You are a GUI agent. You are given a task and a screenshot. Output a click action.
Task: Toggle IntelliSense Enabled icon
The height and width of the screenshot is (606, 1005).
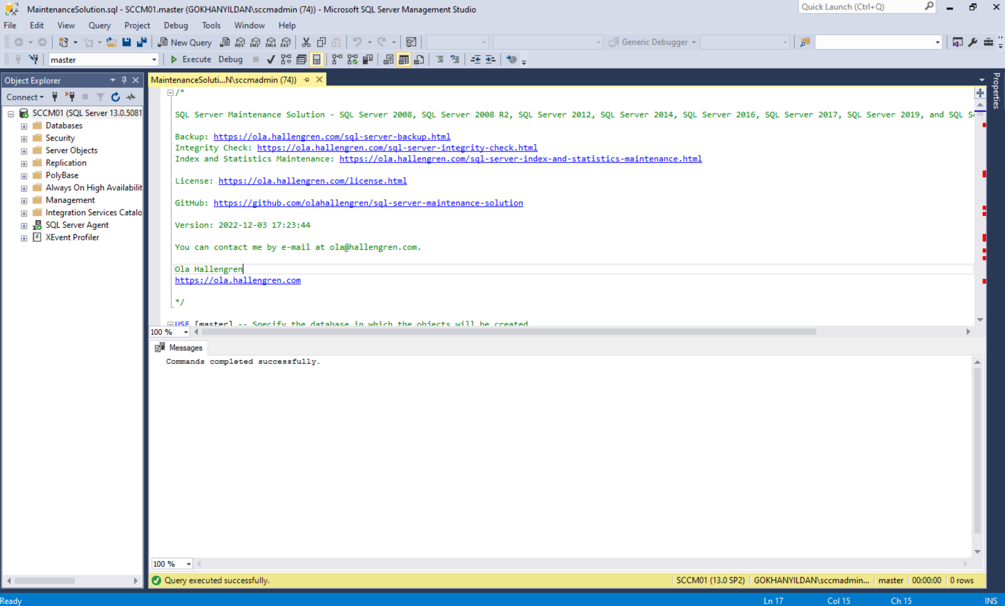coord(316,59)
